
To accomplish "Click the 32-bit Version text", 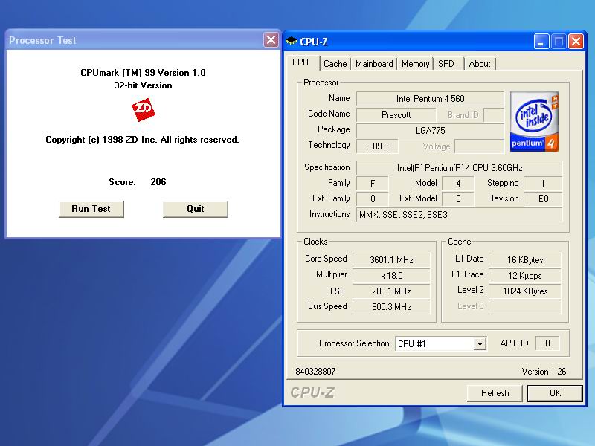I will tap(143, 85).
